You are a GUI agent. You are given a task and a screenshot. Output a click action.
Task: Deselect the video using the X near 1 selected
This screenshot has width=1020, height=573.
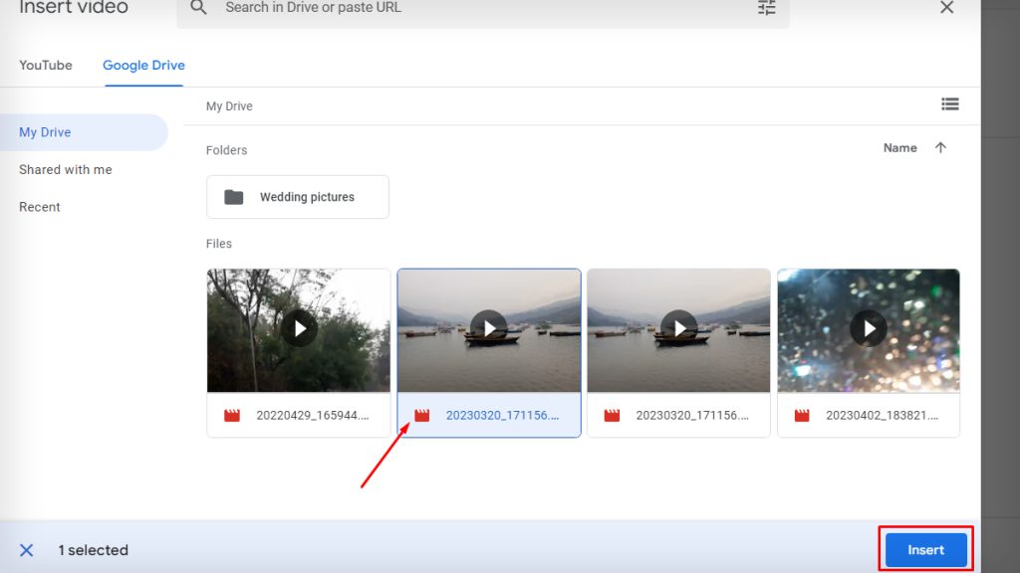(26, 549)
